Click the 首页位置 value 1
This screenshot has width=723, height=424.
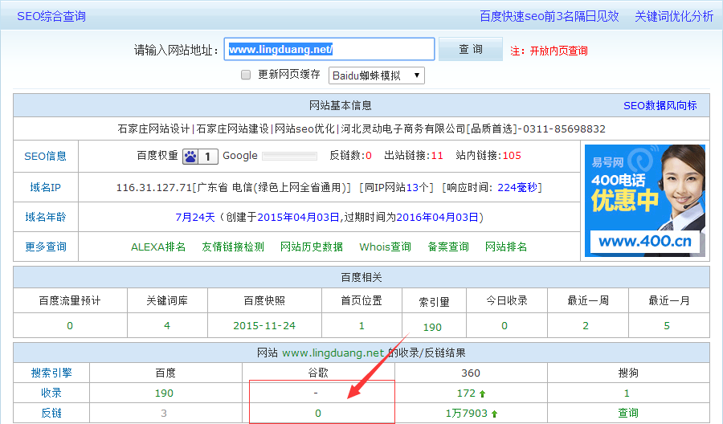361,326
